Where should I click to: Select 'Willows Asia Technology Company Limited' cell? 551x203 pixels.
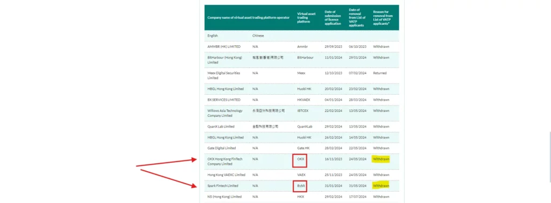coord(225,113)
